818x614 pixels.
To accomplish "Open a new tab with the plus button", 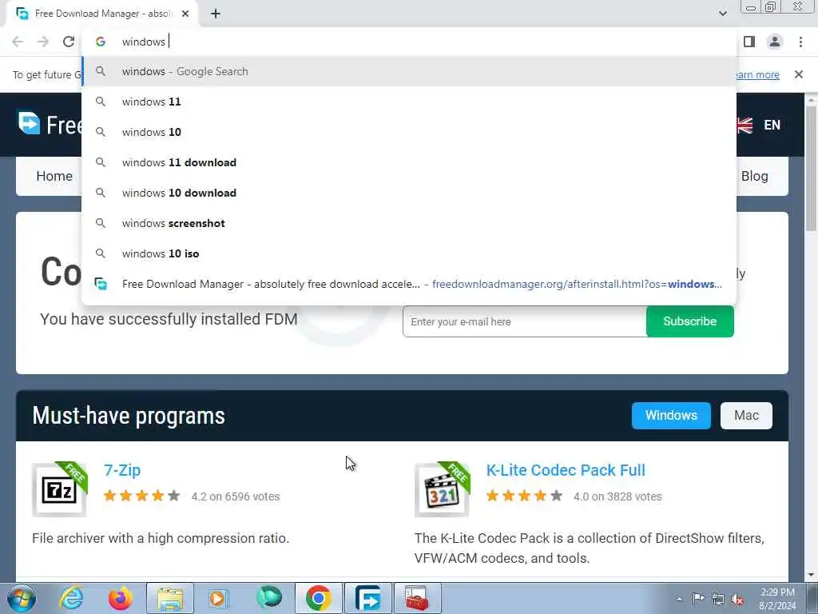I will 216,14.
